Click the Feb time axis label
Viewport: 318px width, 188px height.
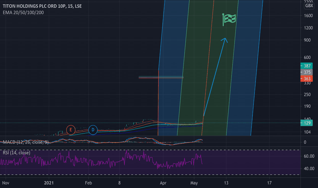click(x=88, y=183)
